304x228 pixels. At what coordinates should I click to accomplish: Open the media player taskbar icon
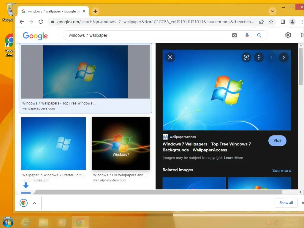[x=61, y=222]
